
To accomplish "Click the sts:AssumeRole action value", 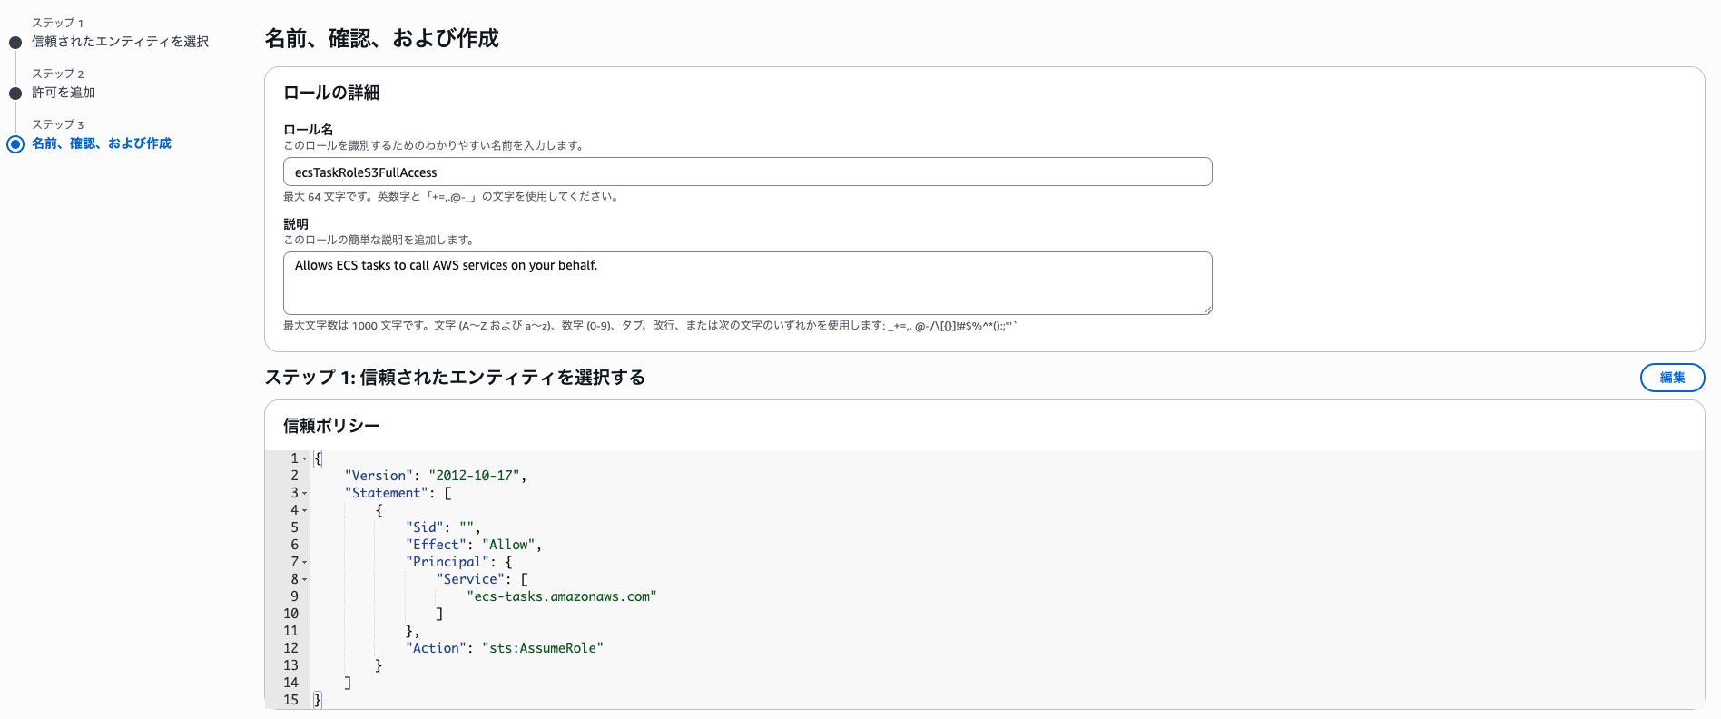I will [x=542, y=648].
